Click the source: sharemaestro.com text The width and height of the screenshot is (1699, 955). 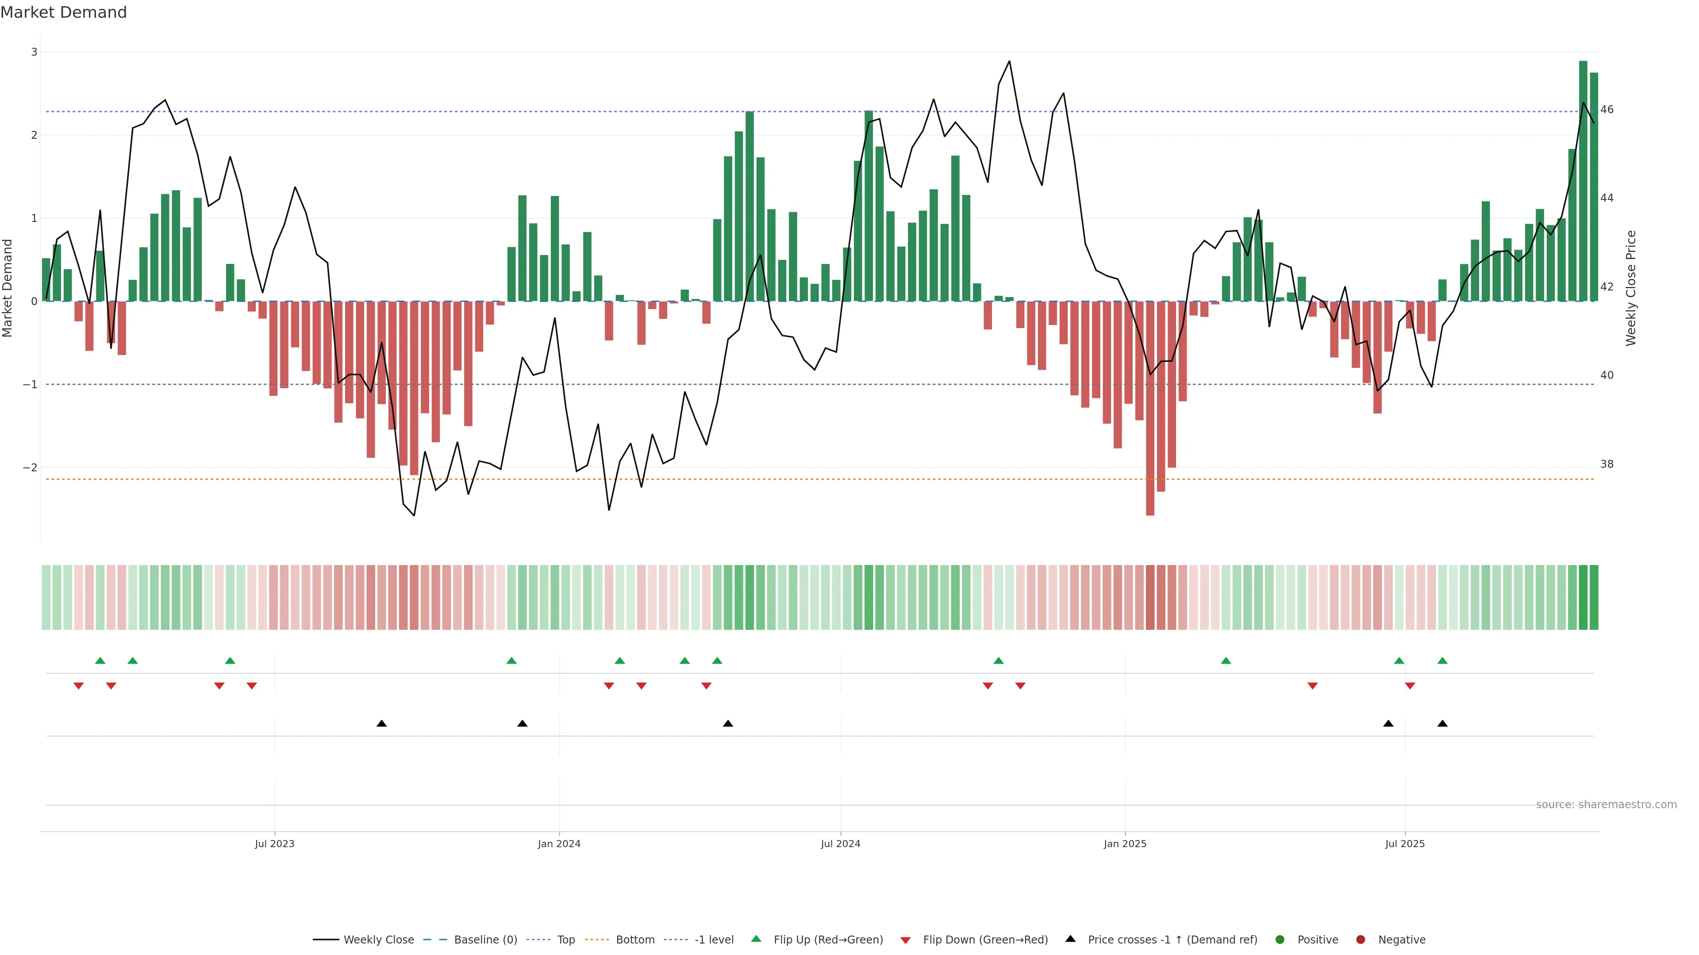coord(1606,805)
